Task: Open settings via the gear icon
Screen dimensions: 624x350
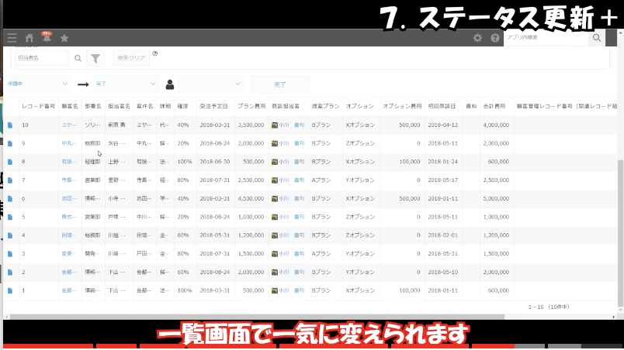Action: (x=477, y=38)
